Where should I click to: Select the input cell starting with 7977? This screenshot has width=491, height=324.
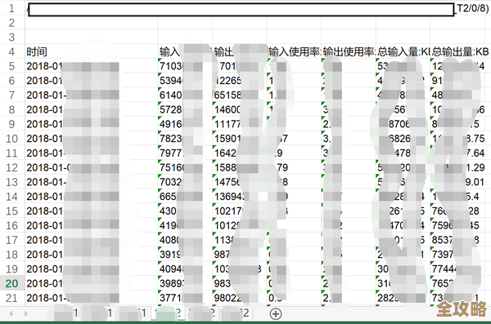click(x=185, y=153)
